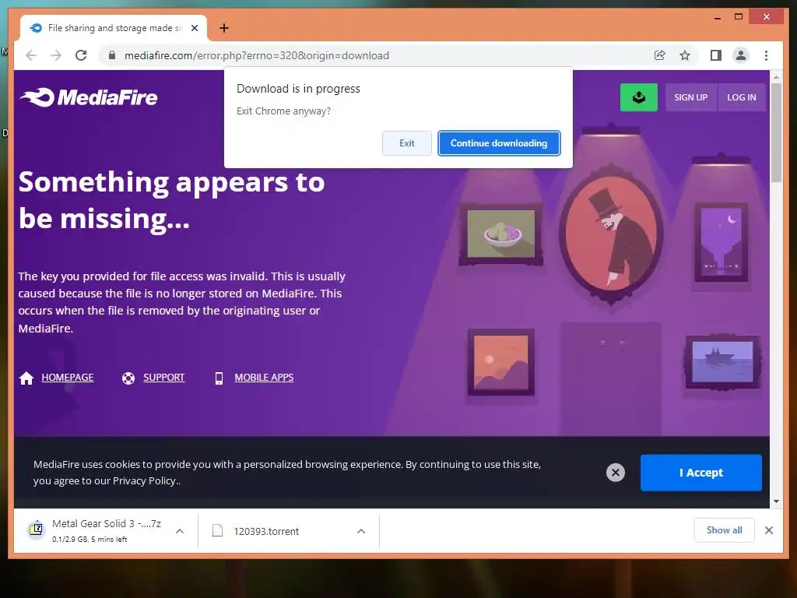Viewport: 797px width, 598px height.
Task: Click I Accept cookie button
Action: point(701,473)
